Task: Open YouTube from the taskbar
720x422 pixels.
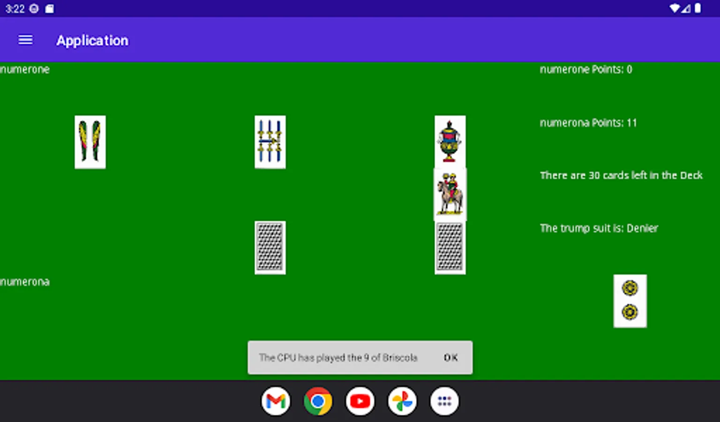Action: tap(360, 401)
